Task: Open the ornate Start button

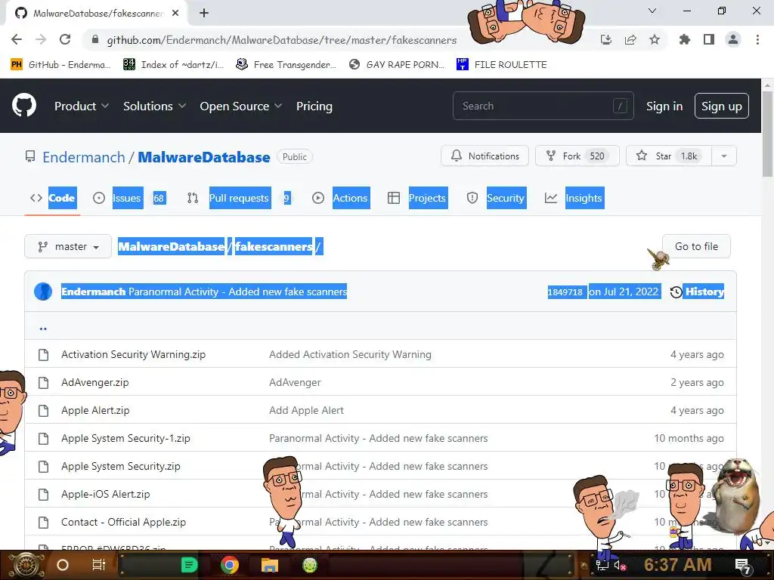Action: coord(26,566)
